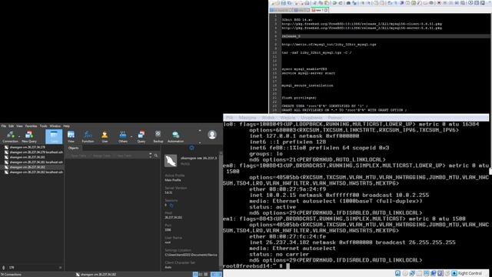This screenshot has height=277, width=492.
Task: Open the Backup toolbar icon
Action: pyautogui.click(x=158, y=137)
